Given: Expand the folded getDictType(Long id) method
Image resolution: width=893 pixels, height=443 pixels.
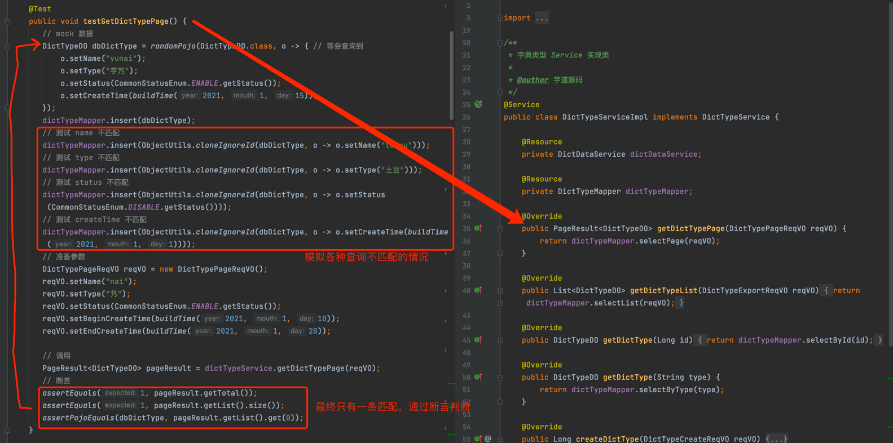Looking at the screenshot, I should pos(500,340).
